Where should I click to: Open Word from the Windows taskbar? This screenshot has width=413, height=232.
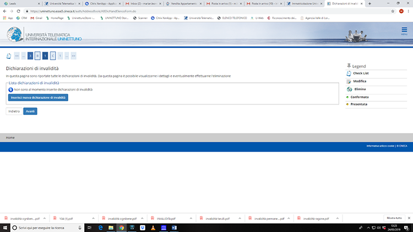(173, 227)
